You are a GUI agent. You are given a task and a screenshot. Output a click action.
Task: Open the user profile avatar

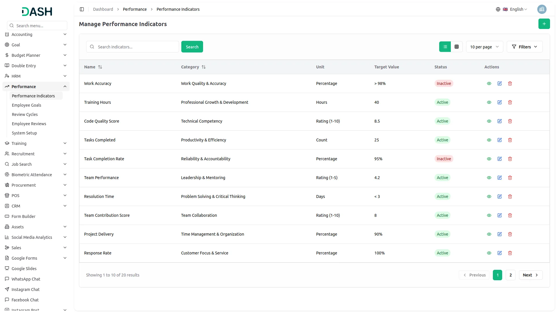point(542,9)
